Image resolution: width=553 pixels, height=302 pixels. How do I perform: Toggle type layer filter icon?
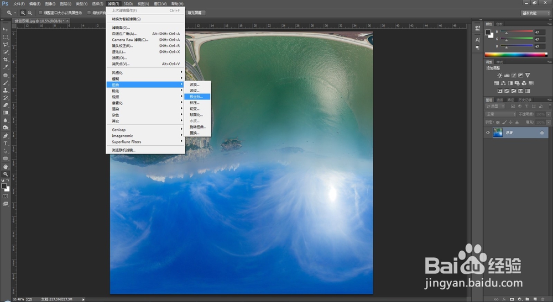click(x=527, y=106)
